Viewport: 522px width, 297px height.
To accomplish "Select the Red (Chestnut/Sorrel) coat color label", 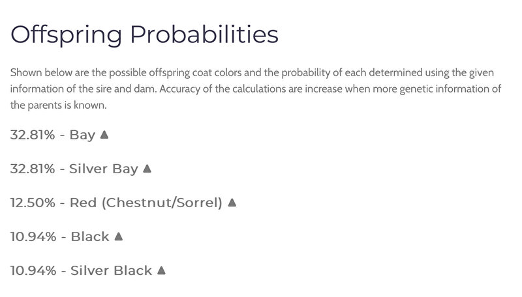I will tap(146, 203).
